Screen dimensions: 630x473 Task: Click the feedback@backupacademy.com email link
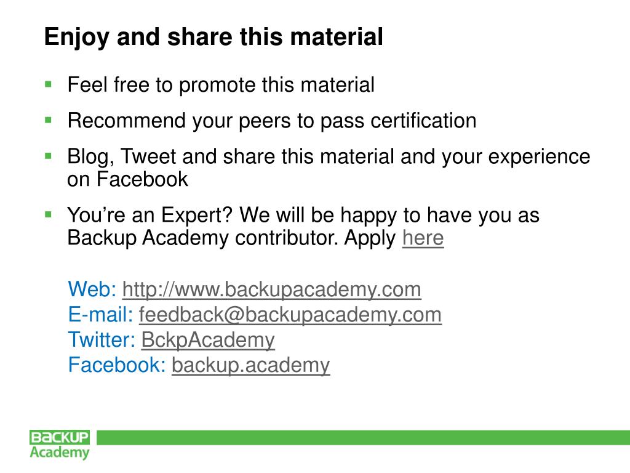(x=290, y=315)
